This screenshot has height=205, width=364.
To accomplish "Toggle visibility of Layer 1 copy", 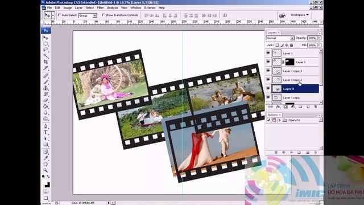I will (268, 97).
